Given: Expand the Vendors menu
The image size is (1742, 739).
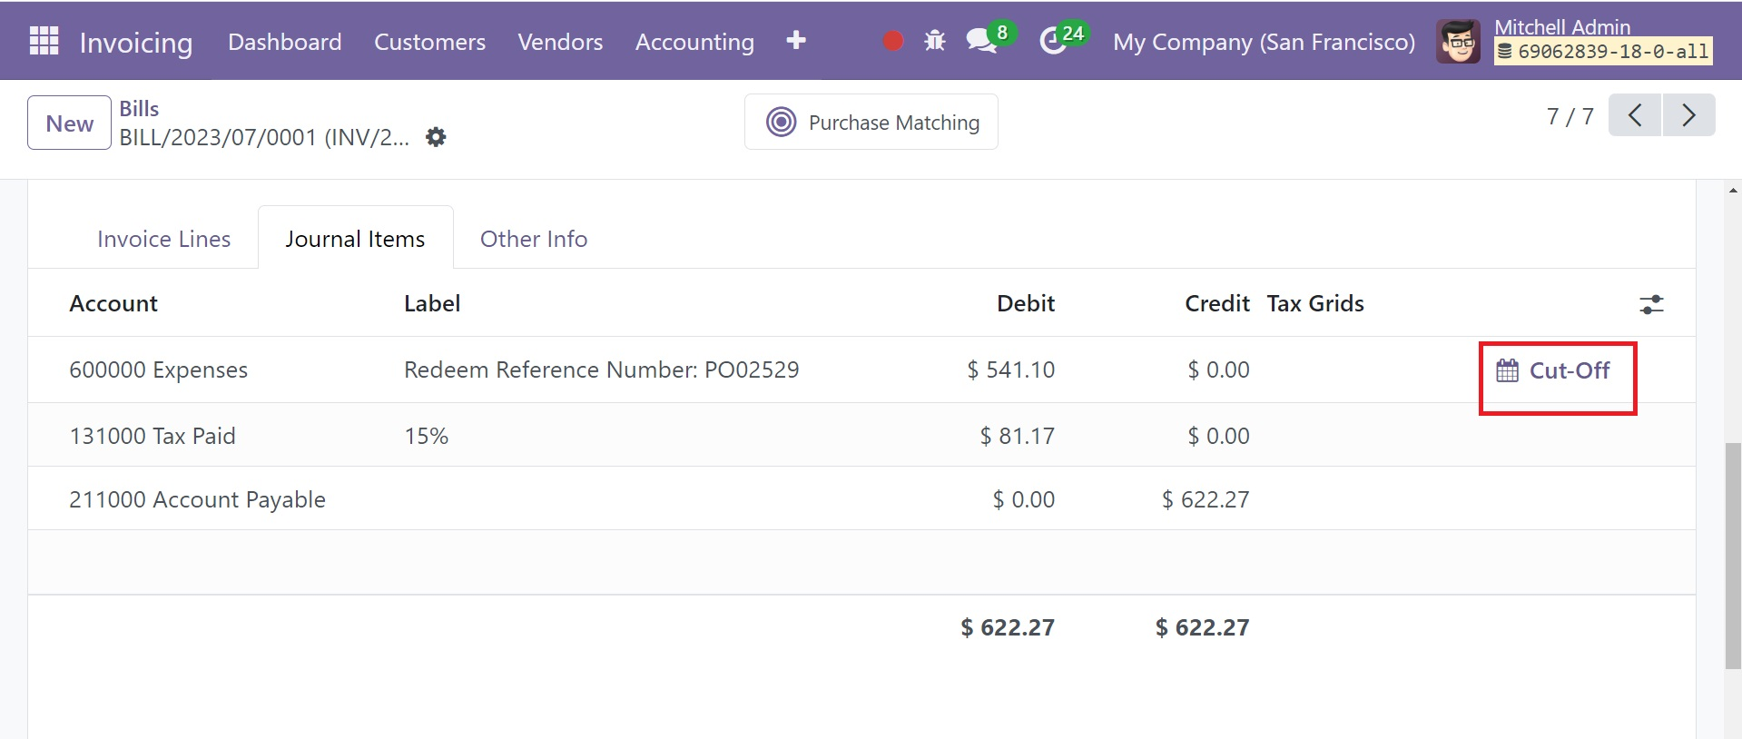Looking at the screenshot, I should tap(560, 42).
